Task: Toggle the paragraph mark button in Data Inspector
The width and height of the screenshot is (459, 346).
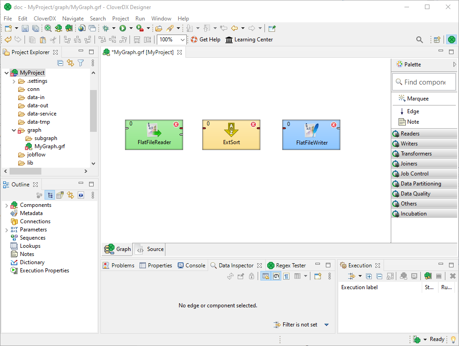Action: pos(287,276)
